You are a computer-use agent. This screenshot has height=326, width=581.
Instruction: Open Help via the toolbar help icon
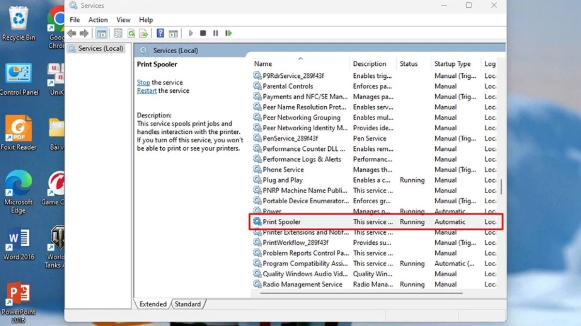[160, 33]
